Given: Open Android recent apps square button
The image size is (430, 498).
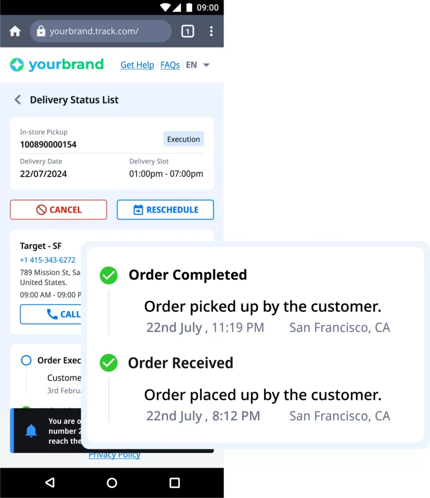Looking at the screenshot, I should pos(175,482).
